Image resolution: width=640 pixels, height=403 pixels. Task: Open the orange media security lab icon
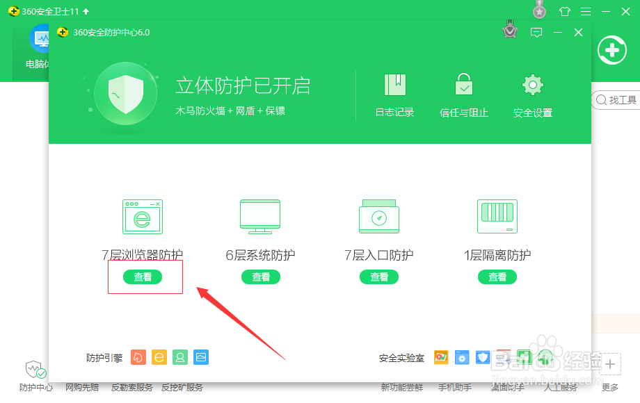click(x=441, y=357)
